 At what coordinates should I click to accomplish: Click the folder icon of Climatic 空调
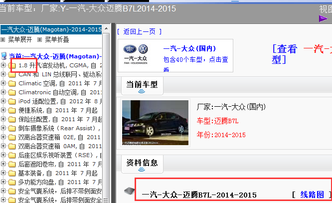12,83
